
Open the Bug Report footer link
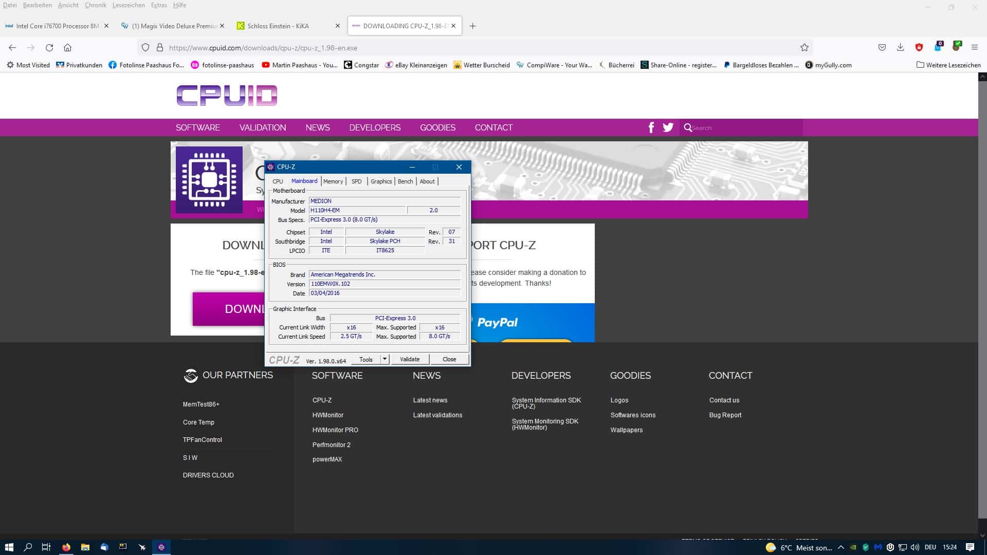(725, 415)
